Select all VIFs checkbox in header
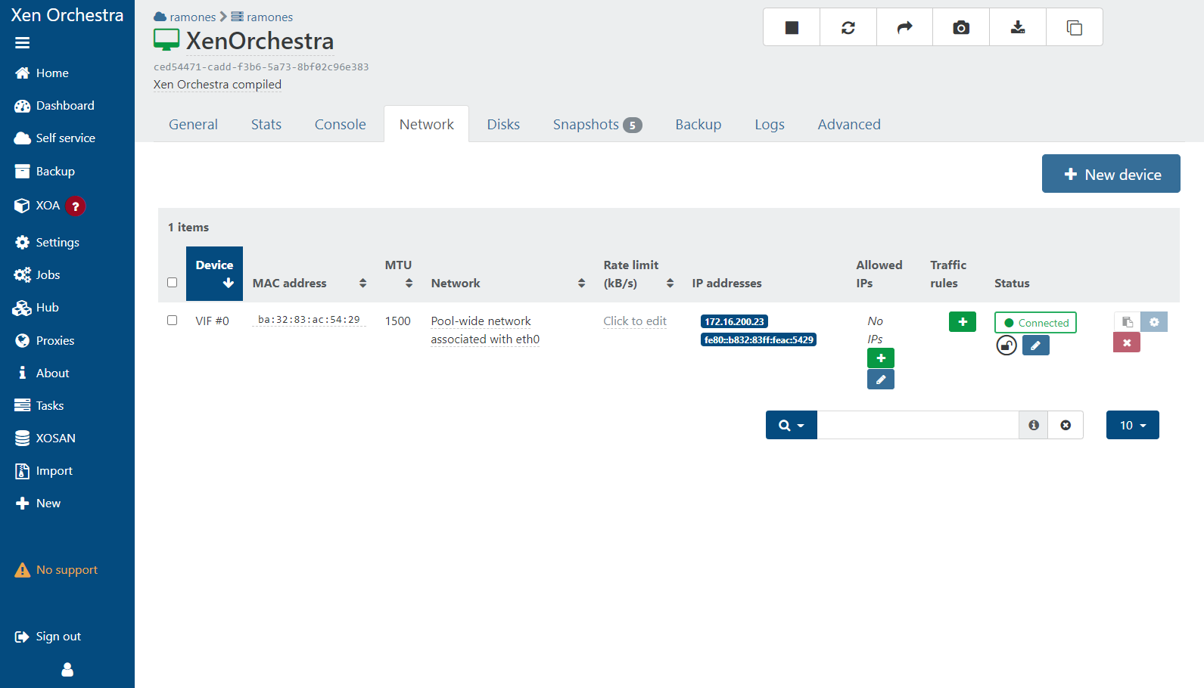The height and width of the screenshot is (688, 1204). (x=173, y=282)
